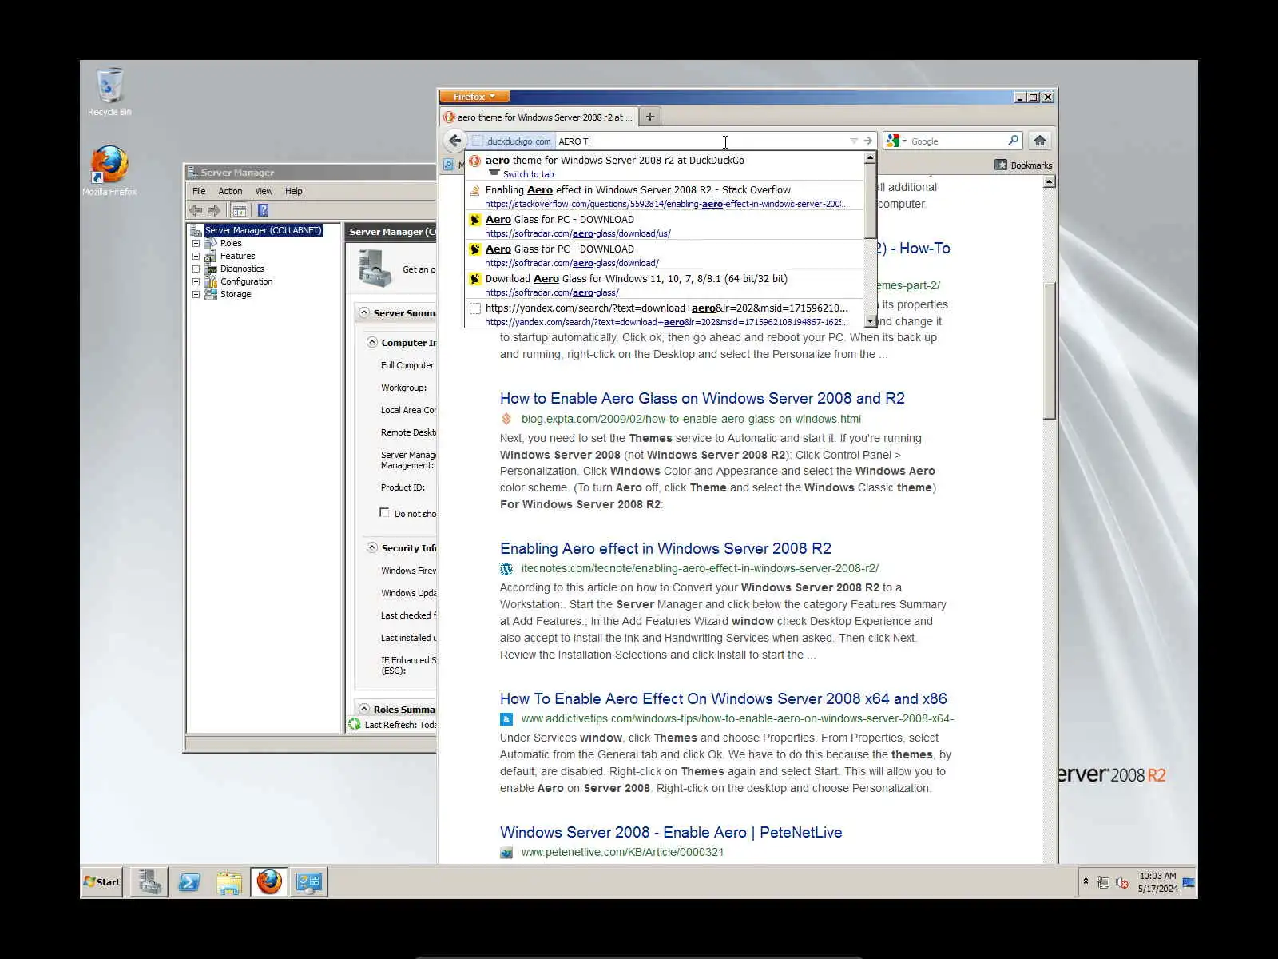1278x959 pixels.
Task: Collapse the Server Summary section chevron
Action: (364, 312)
